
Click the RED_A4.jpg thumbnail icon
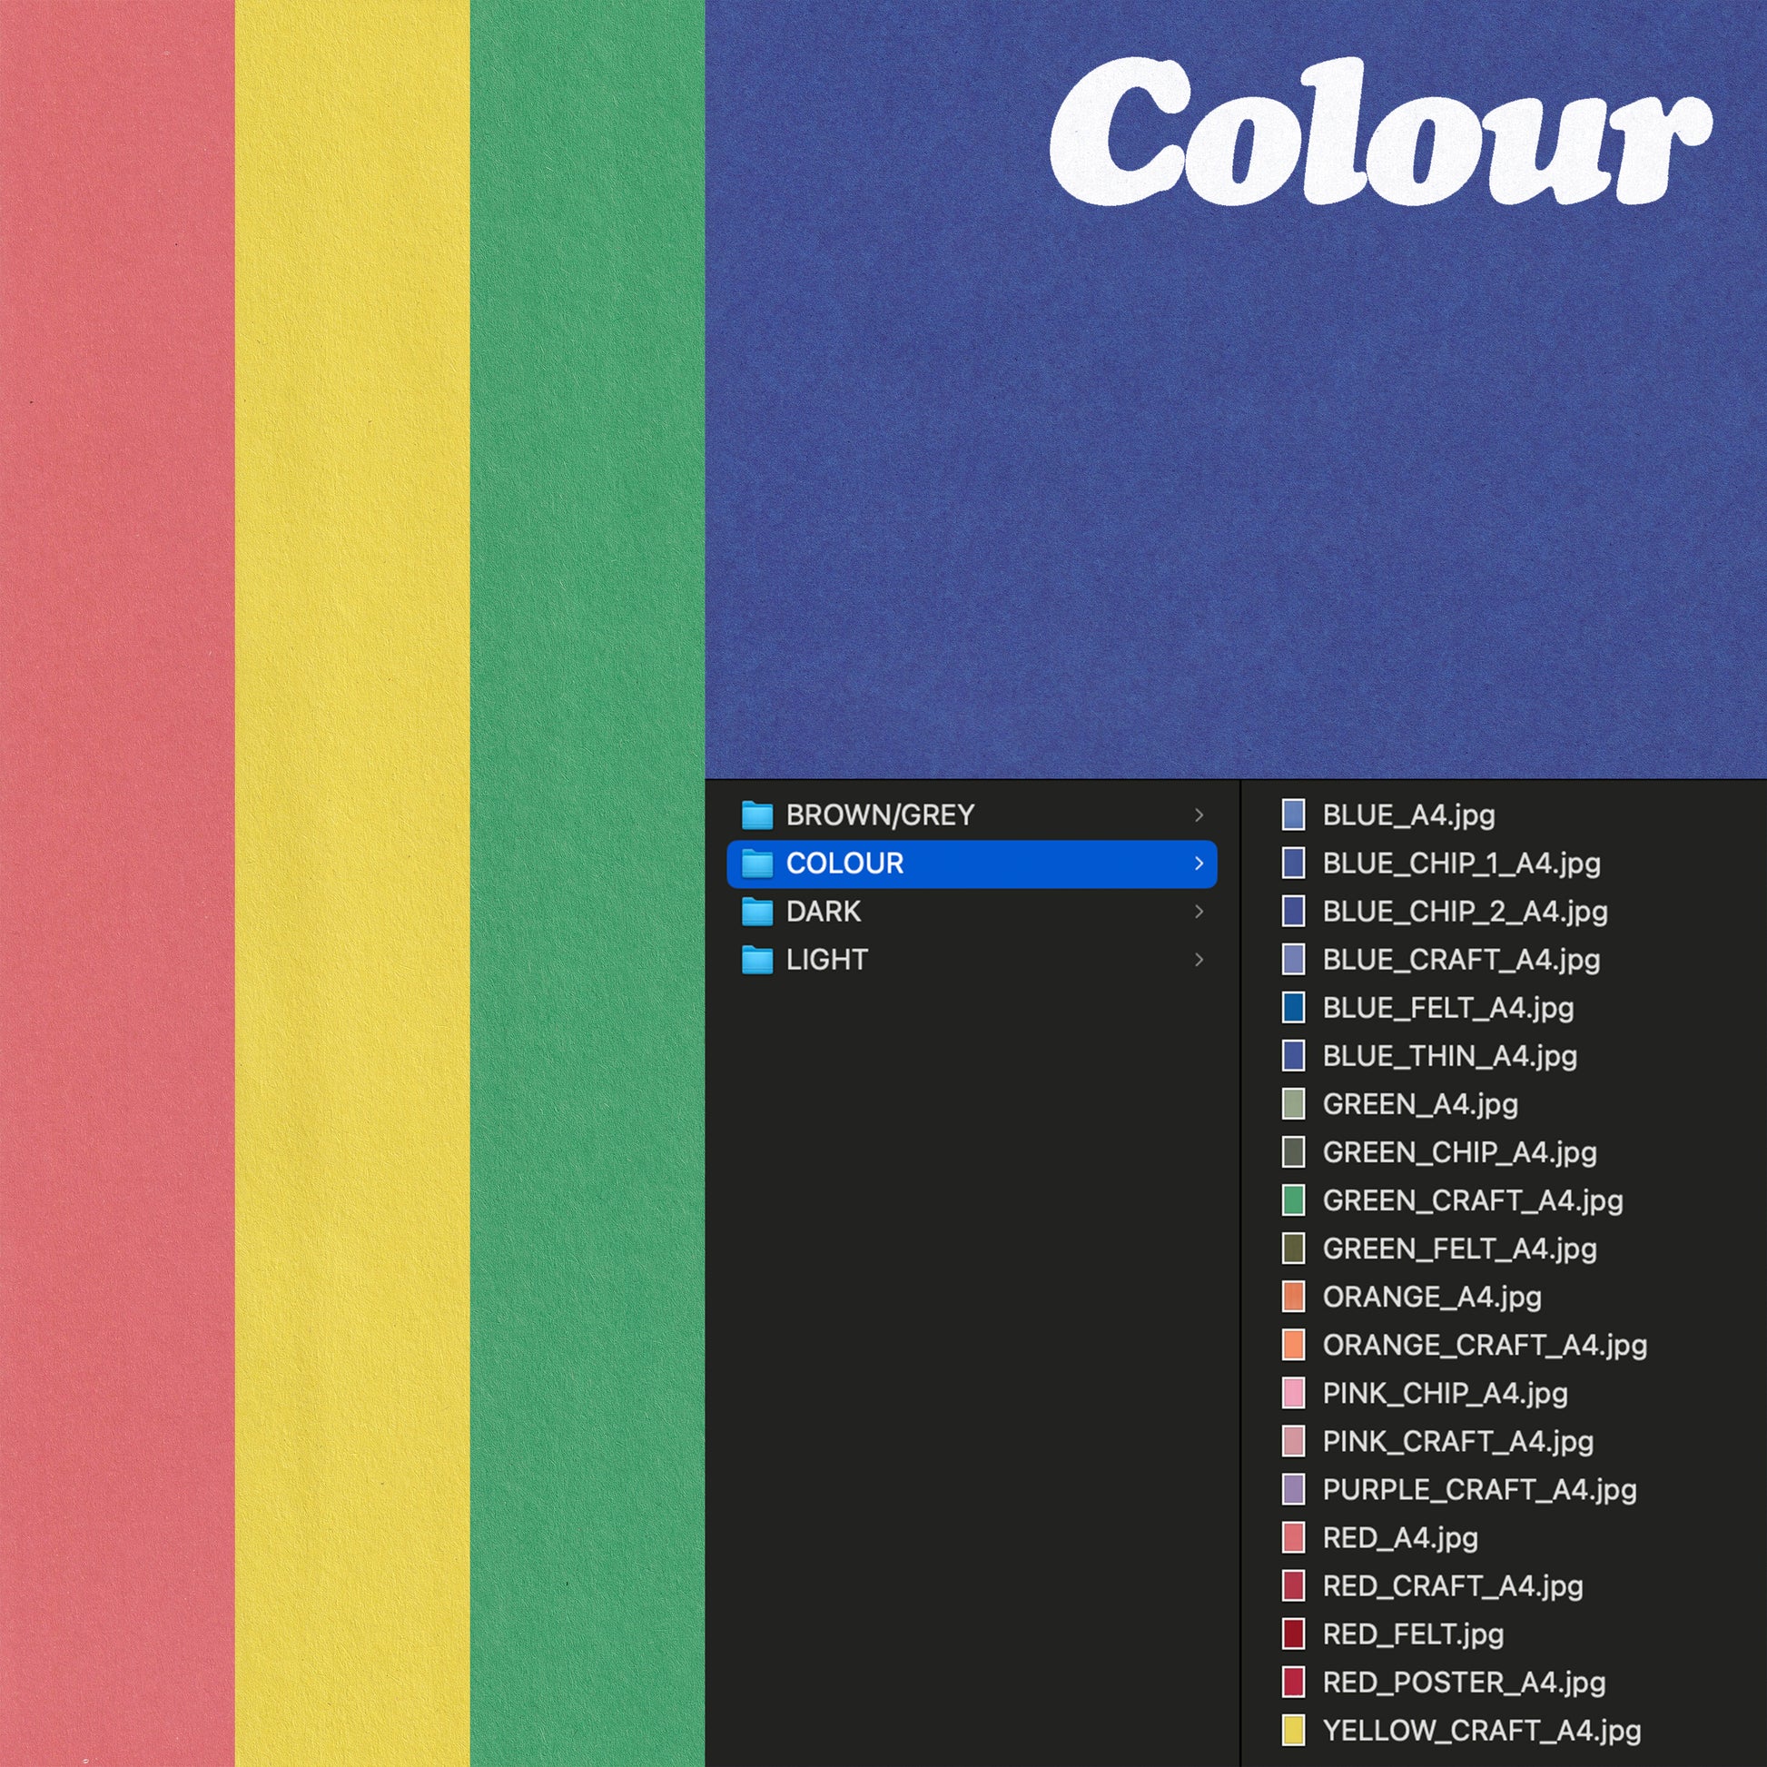click(1293, 1536)
